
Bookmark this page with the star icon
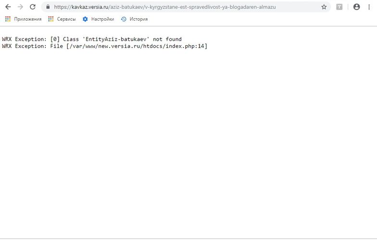pyautogui.click(x=324, y=7)
